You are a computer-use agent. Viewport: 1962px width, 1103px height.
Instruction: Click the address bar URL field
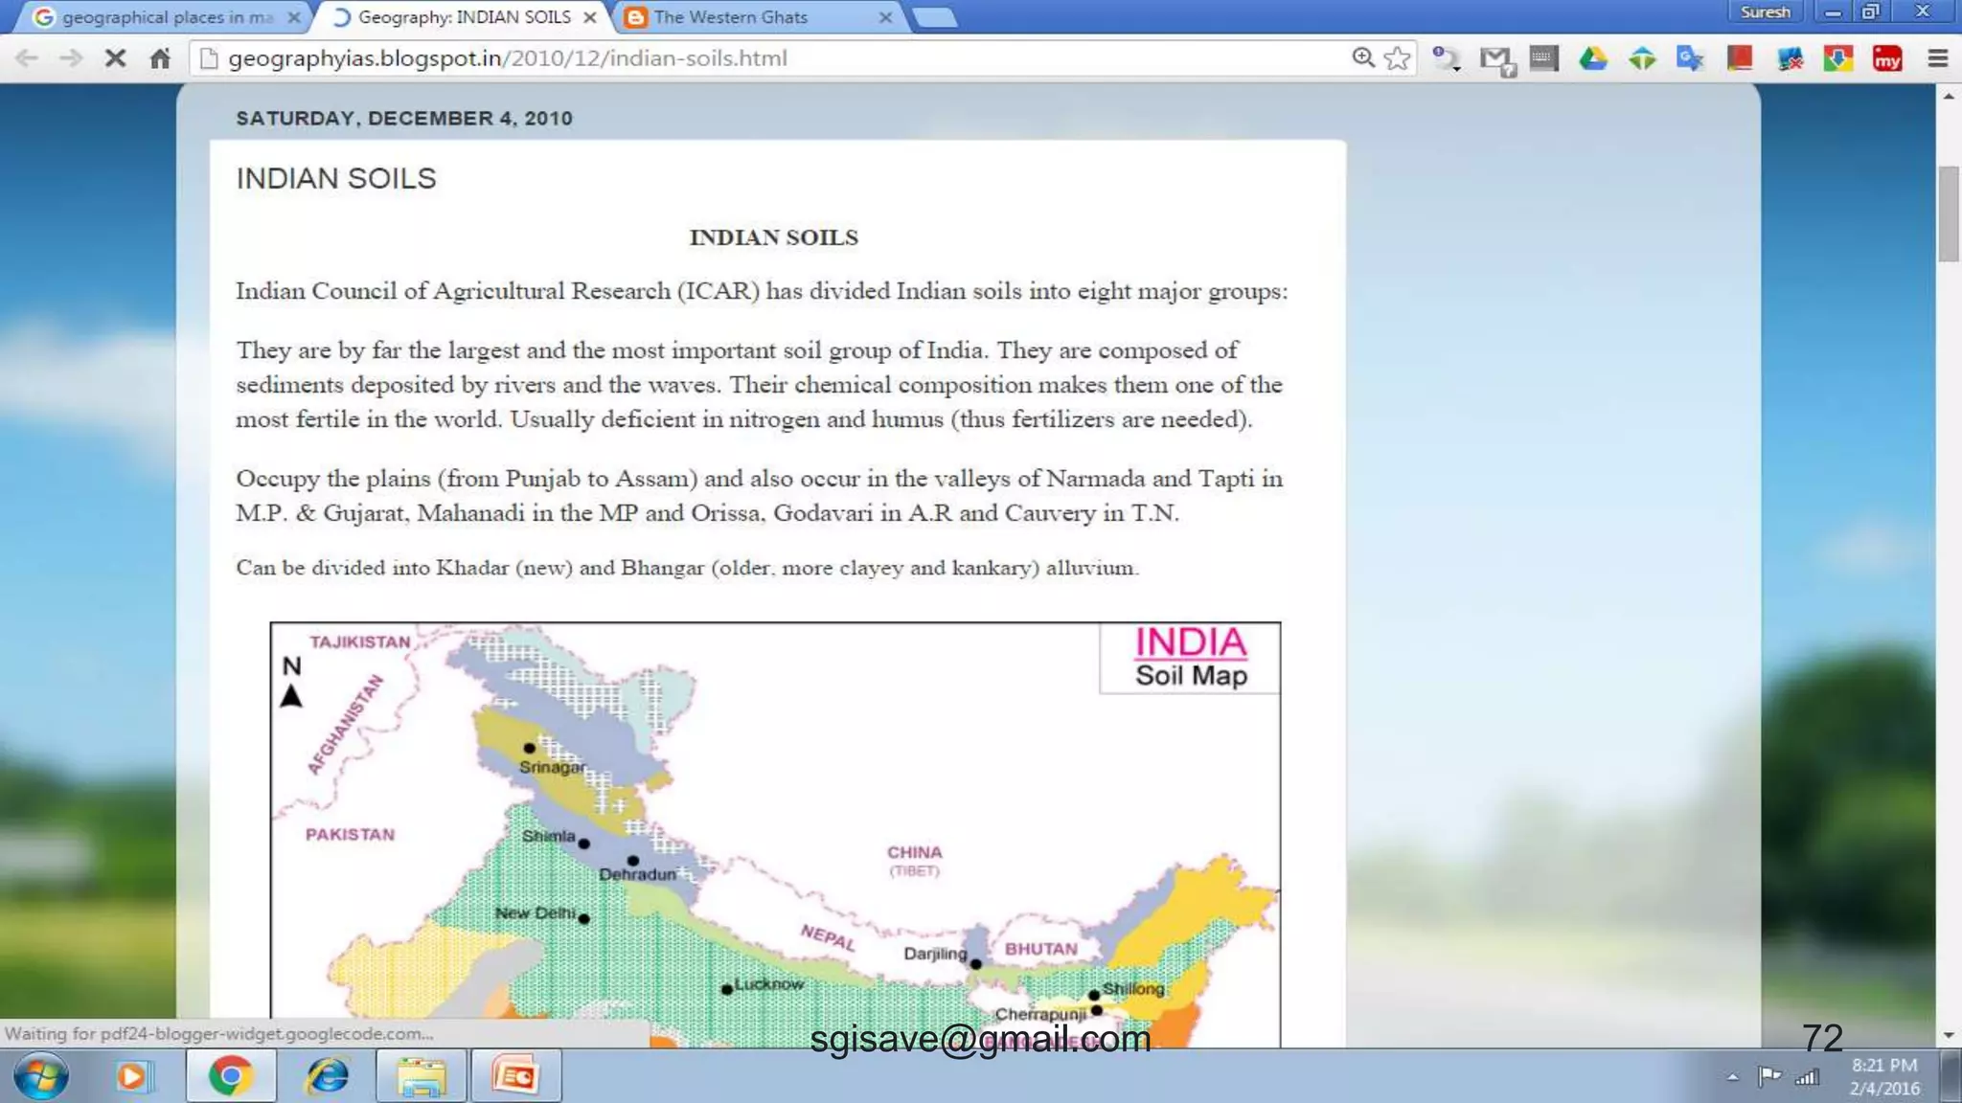[766, 58]
